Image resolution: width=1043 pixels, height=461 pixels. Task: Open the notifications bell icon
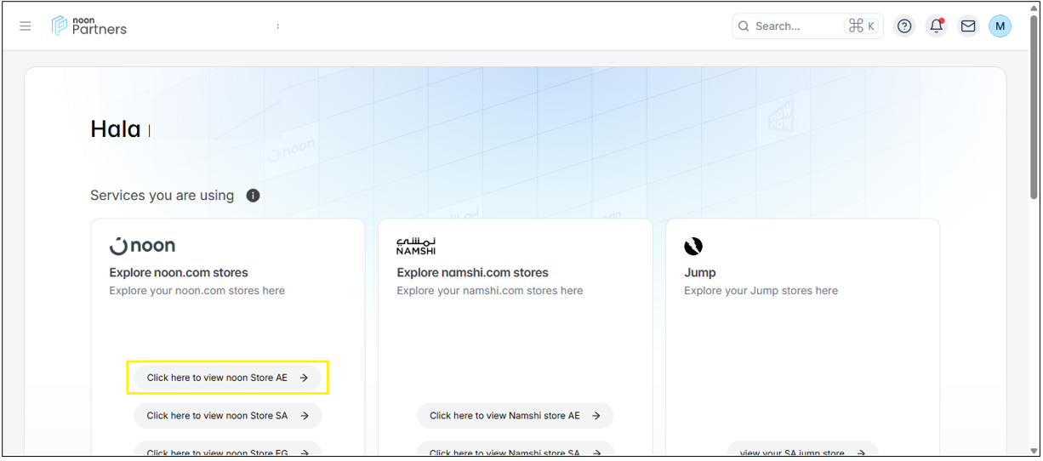point(936,26)
